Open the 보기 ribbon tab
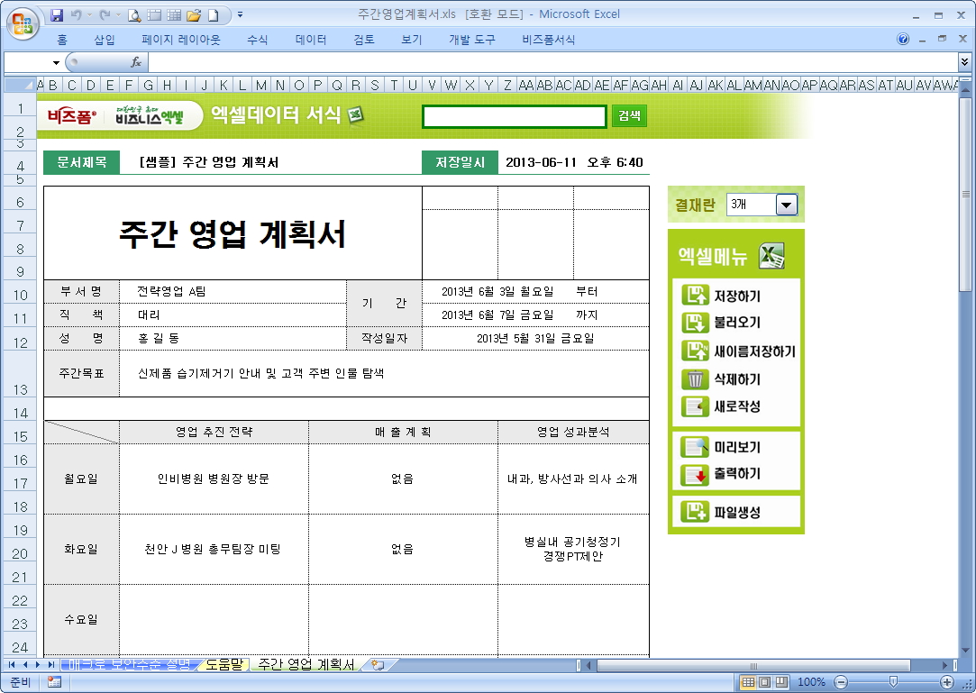The image size is (976, 693). pyautogui.click(x=412, y=40)
